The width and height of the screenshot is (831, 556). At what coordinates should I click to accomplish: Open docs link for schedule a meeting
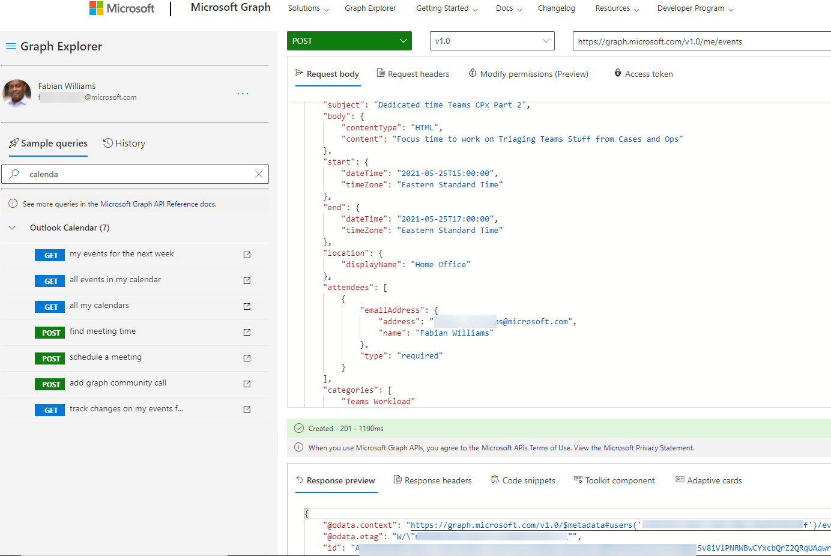pos(247,358)
